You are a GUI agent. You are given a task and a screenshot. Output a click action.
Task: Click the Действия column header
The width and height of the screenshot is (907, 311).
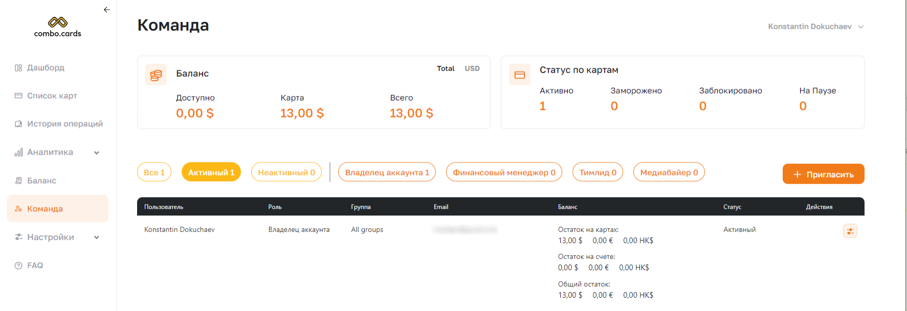pyautogui.click(x=819, y=207)
